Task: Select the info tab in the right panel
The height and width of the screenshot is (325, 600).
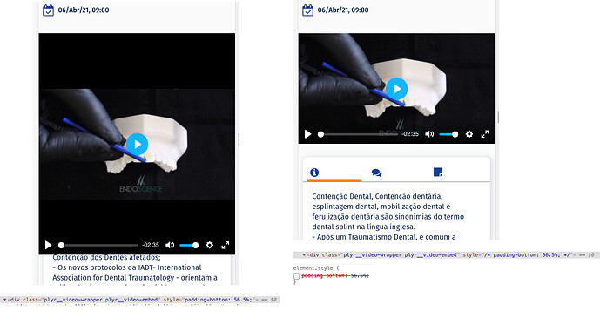Action: [x=314, y=173]
